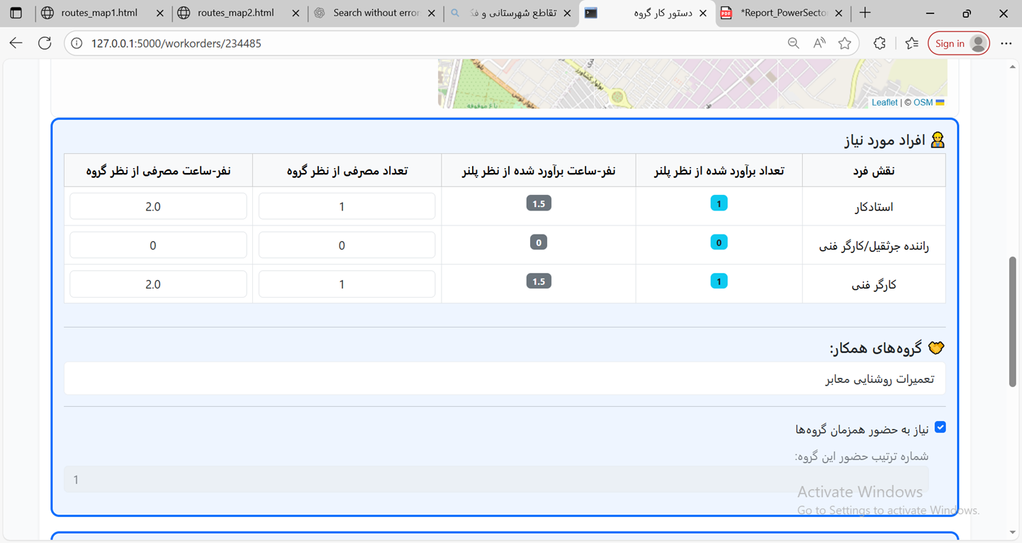Click the Ukraine flag beside OSM attribution
The image size is (1022, 543).
(940, 102)
